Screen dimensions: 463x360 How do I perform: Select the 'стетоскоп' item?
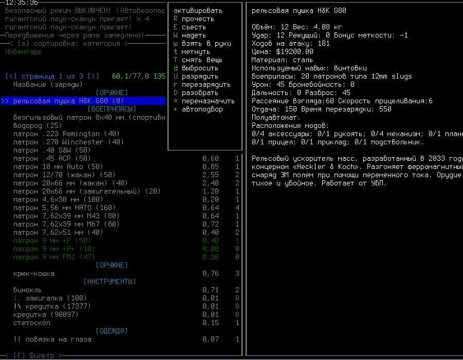click(31, 323)
